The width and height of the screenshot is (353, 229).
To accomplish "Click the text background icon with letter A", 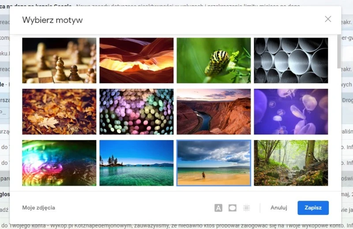I will [x=218, y=208].
